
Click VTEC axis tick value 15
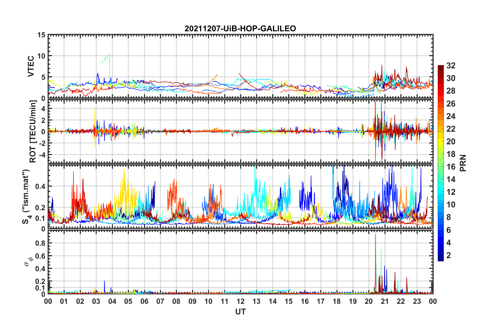[x=41, y=35]
